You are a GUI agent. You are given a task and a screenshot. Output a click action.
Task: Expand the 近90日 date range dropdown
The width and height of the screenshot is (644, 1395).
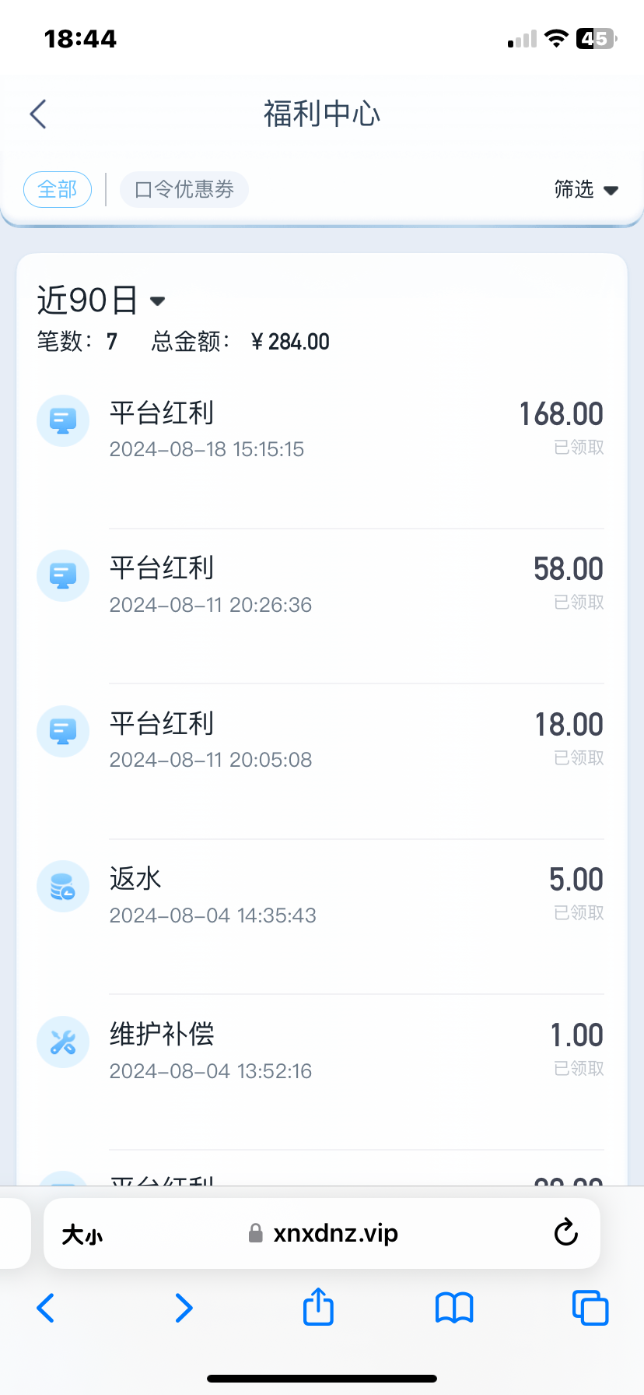click(x=101, y=300)
